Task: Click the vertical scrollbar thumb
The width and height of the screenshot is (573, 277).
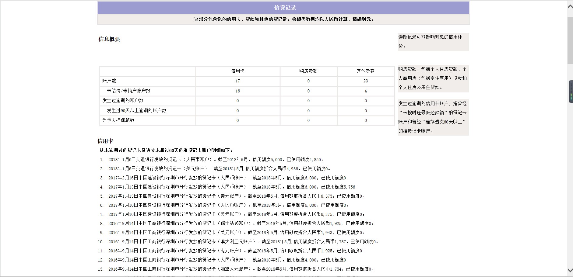Action: click(570, 40)
